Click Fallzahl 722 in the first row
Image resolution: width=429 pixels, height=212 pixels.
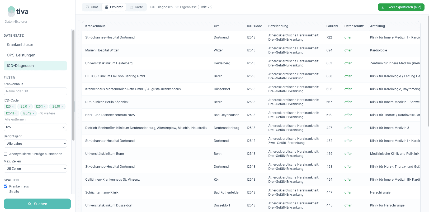click(x=329, y=37)
